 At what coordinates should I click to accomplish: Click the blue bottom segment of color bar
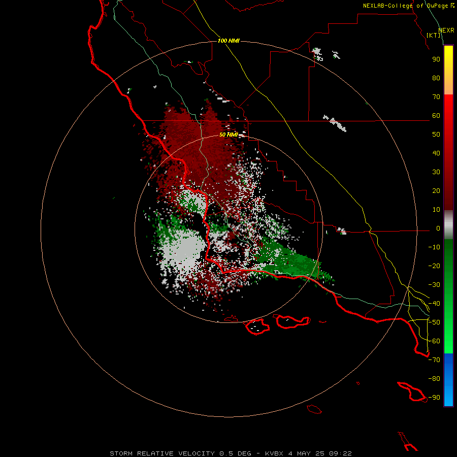click(448, 380)
